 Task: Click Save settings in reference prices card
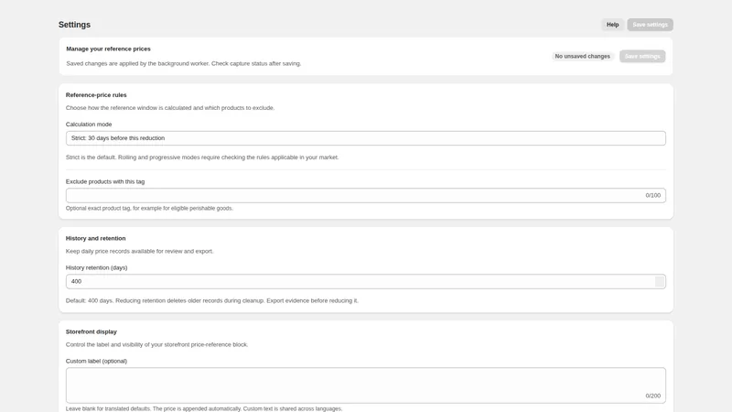coord(642,56)
